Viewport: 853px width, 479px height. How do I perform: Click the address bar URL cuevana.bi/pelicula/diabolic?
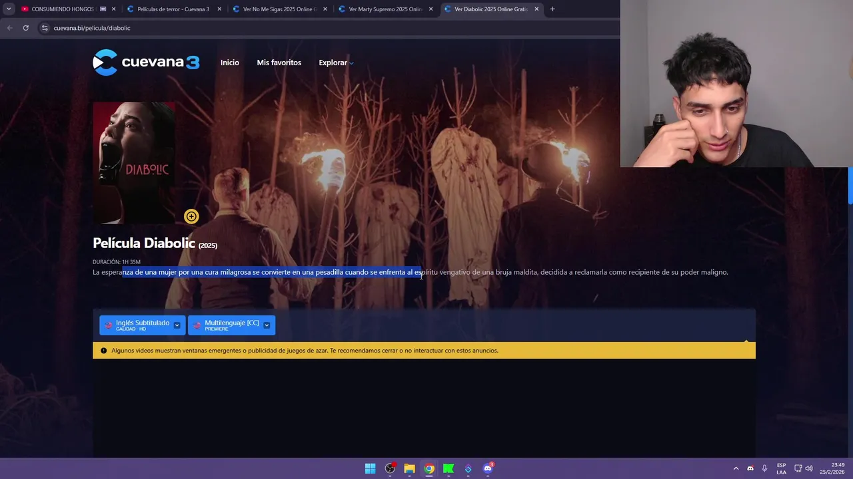coord(92,28)
